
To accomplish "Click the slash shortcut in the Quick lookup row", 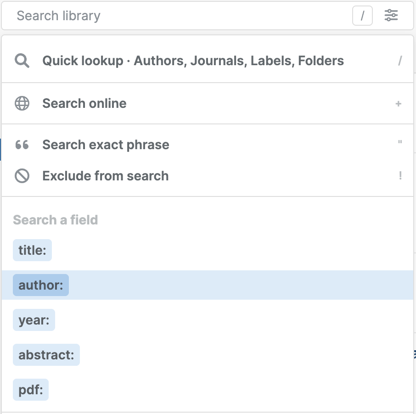I will tap(400, 61).
